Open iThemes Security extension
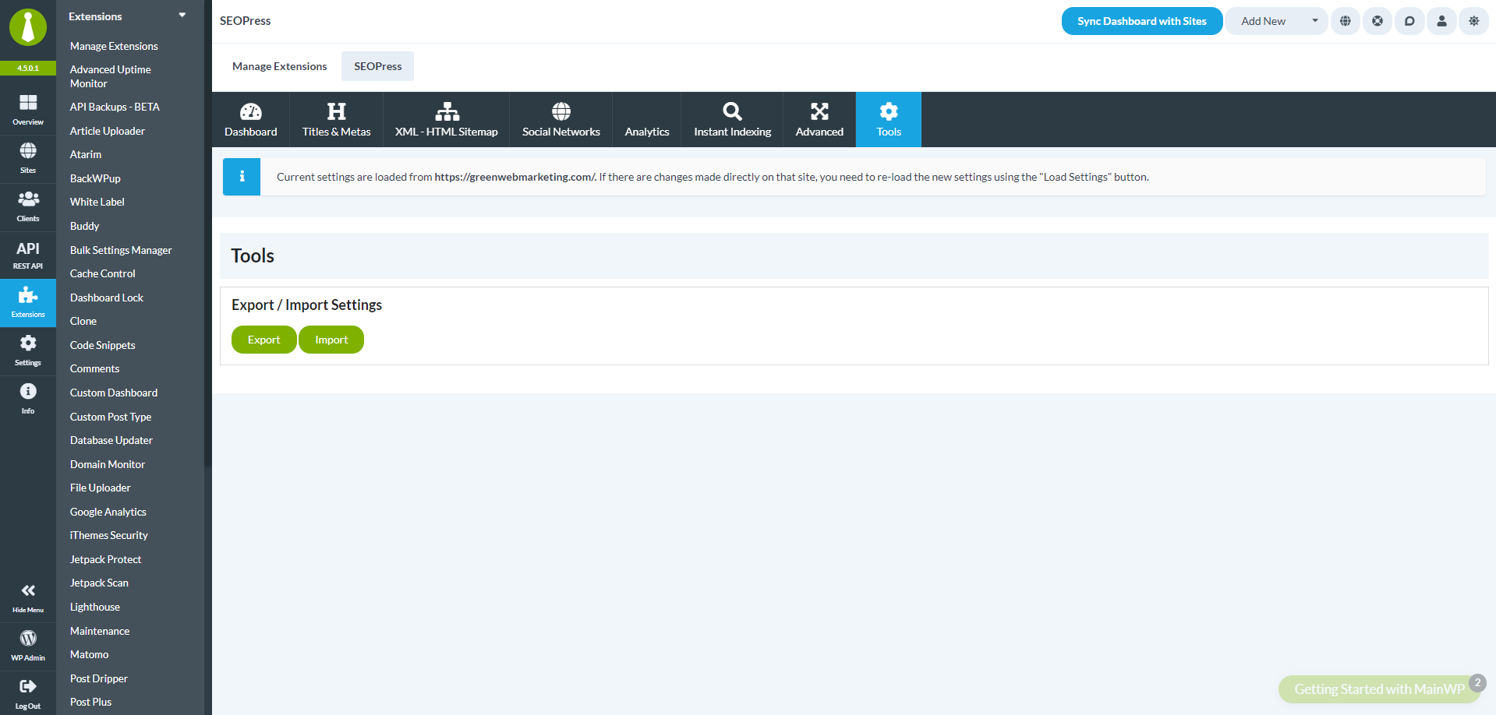This screenshot has width=1496, height=715. click(109, 535)
